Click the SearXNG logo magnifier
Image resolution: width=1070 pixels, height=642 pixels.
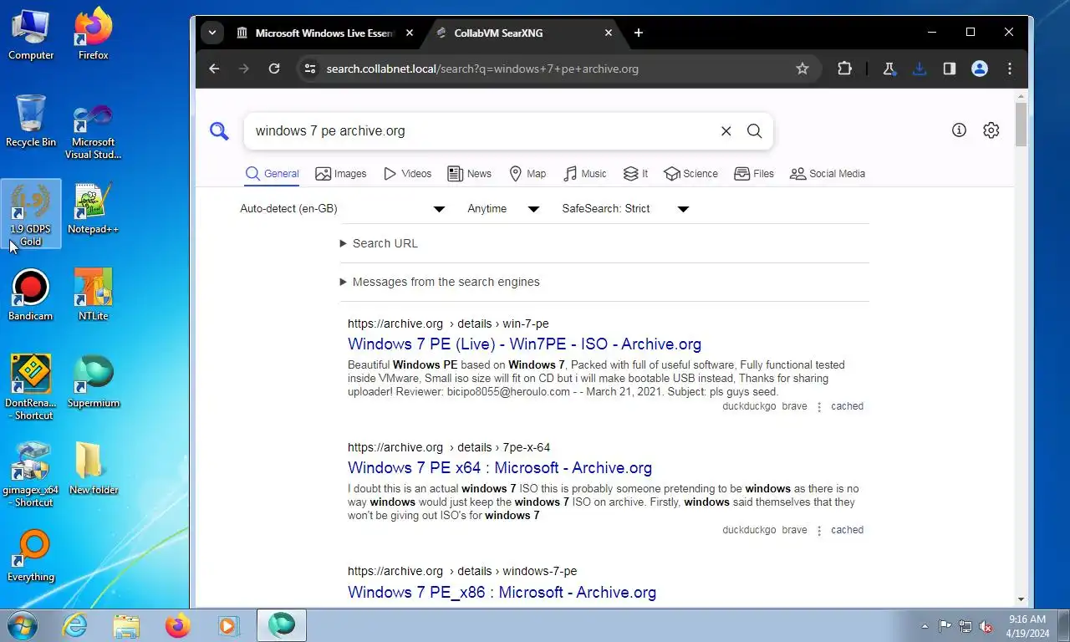pyautogui.click(x=219, y=131)
